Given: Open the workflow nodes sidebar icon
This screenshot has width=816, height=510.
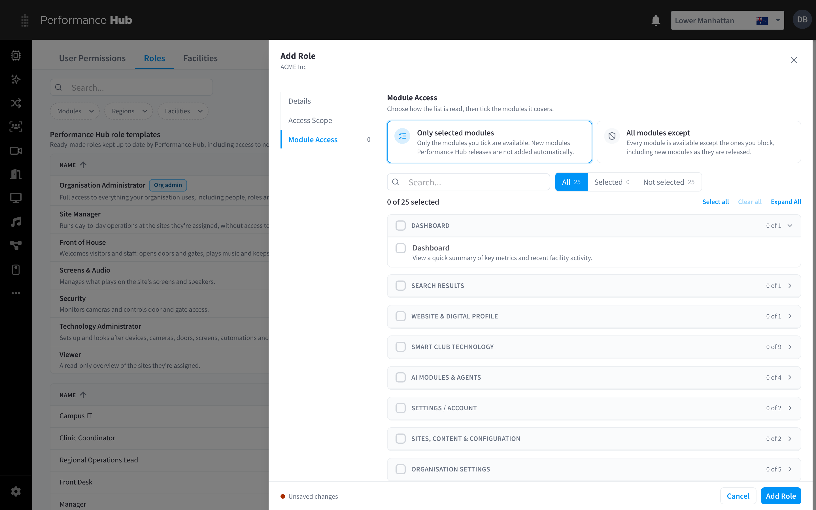Looking at the screenshot, I should coord(16,245).
